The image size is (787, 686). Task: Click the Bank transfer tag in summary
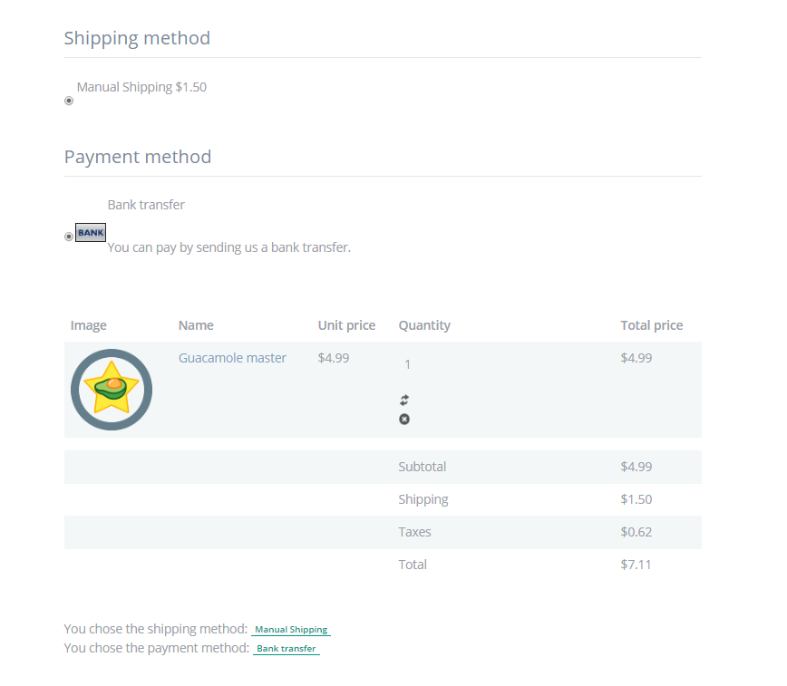(x=287, y=649)
